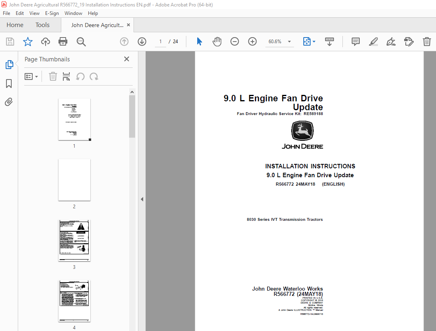436x331 pixels.
Task: Open the Attachments paperclip panel
Action: point(9,102)
